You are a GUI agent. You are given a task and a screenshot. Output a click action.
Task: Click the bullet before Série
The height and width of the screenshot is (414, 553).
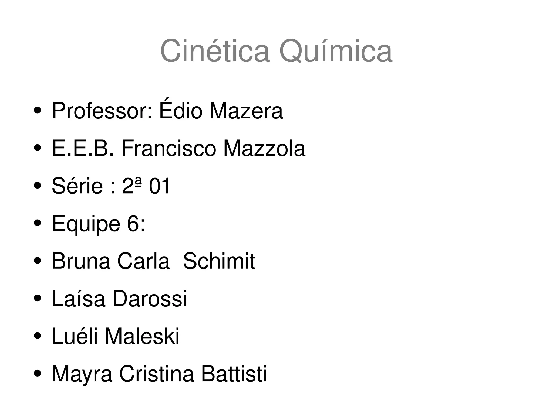pyautogui.click(x=38, y=186)
